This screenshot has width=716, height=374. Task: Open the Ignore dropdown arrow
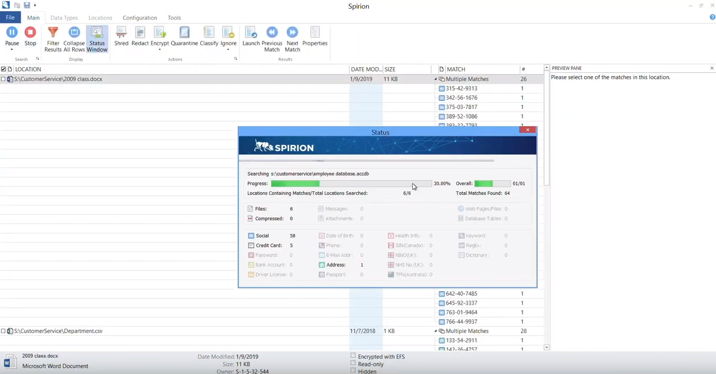[228, 50]
